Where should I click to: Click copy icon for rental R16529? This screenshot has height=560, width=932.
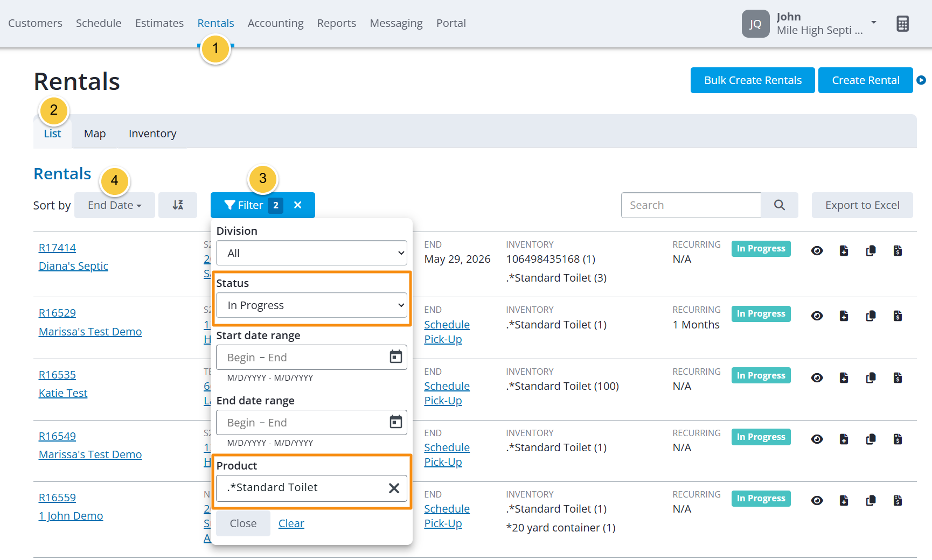coord(871,316)
